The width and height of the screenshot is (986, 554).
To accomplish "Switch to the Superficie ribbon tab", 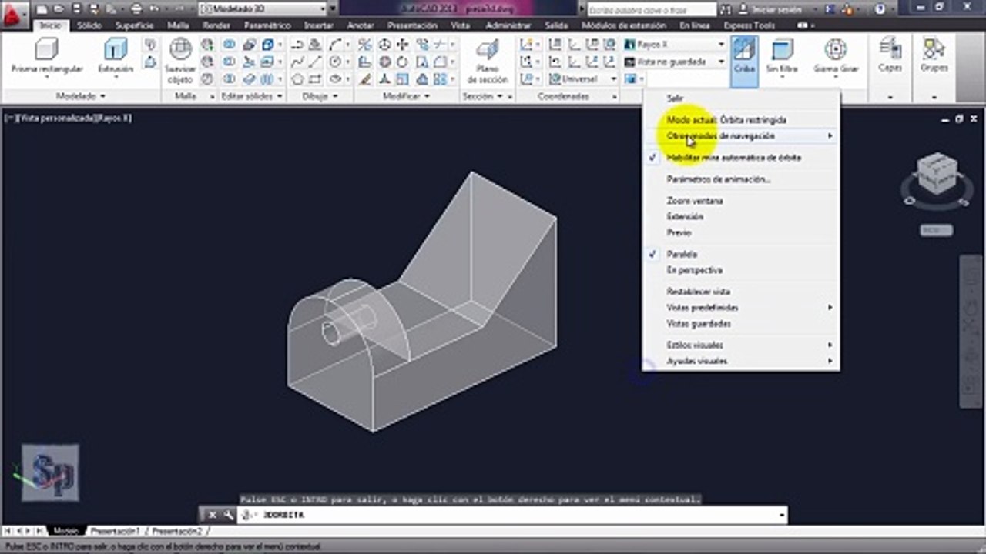I will [x=134, y=25].
